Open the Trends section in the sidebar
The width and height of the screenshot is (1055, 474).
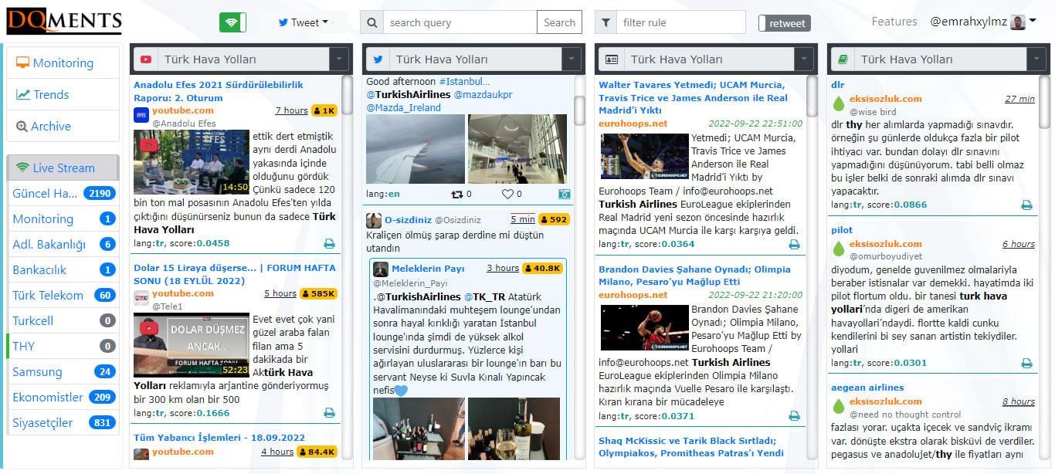point(51,95)
